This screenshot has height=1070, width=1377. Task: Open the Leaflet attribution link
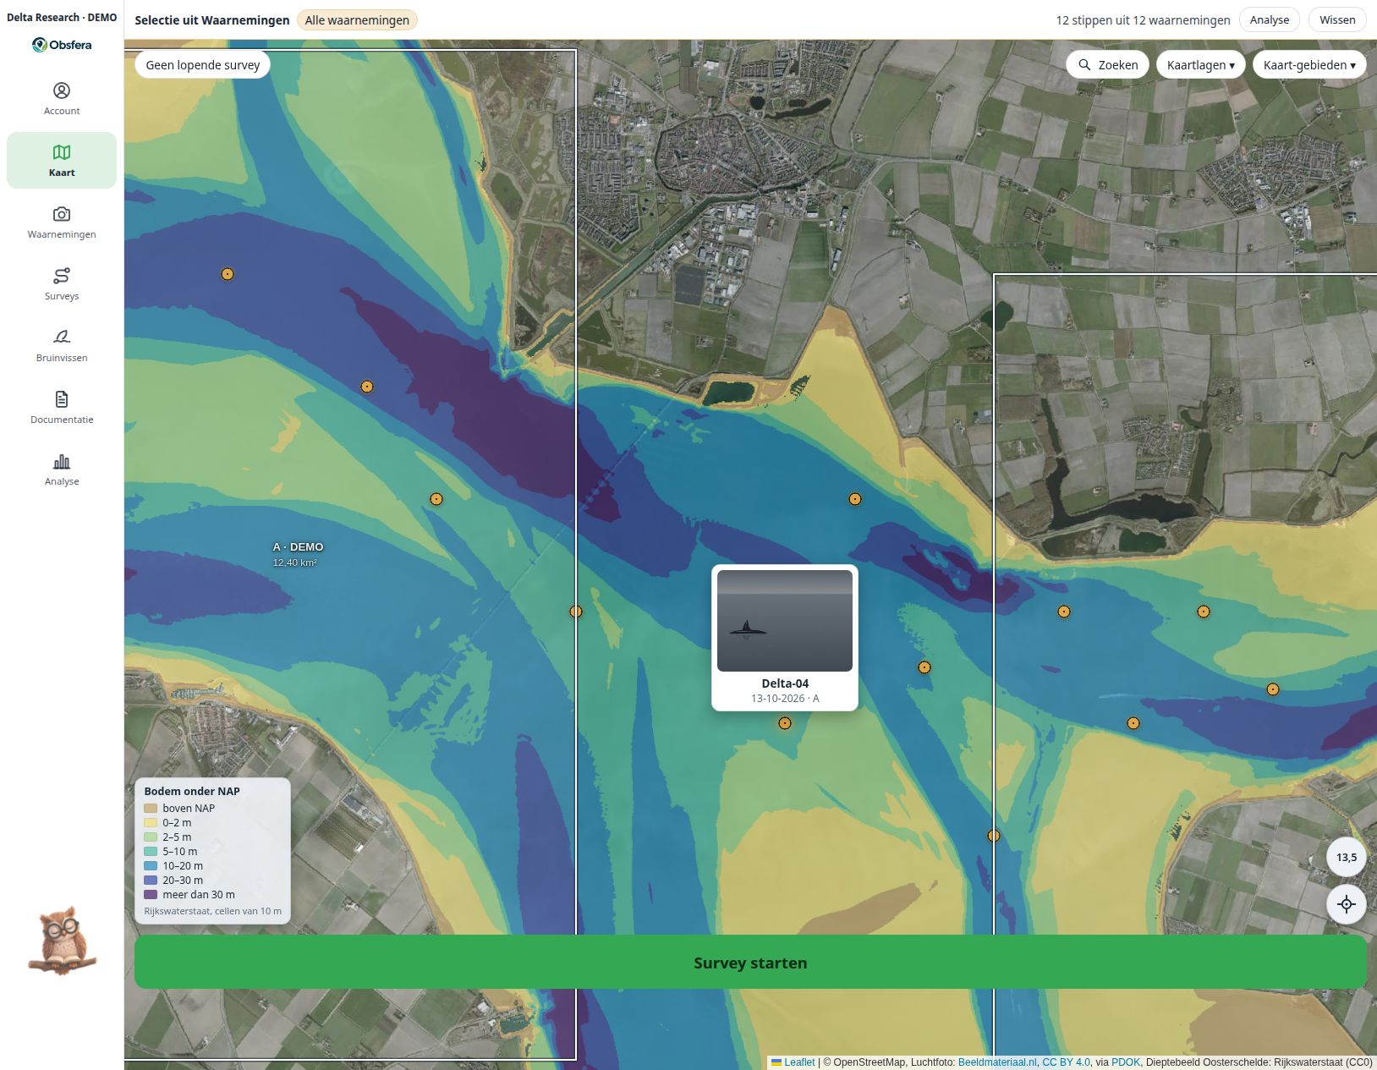point(793,1062)
